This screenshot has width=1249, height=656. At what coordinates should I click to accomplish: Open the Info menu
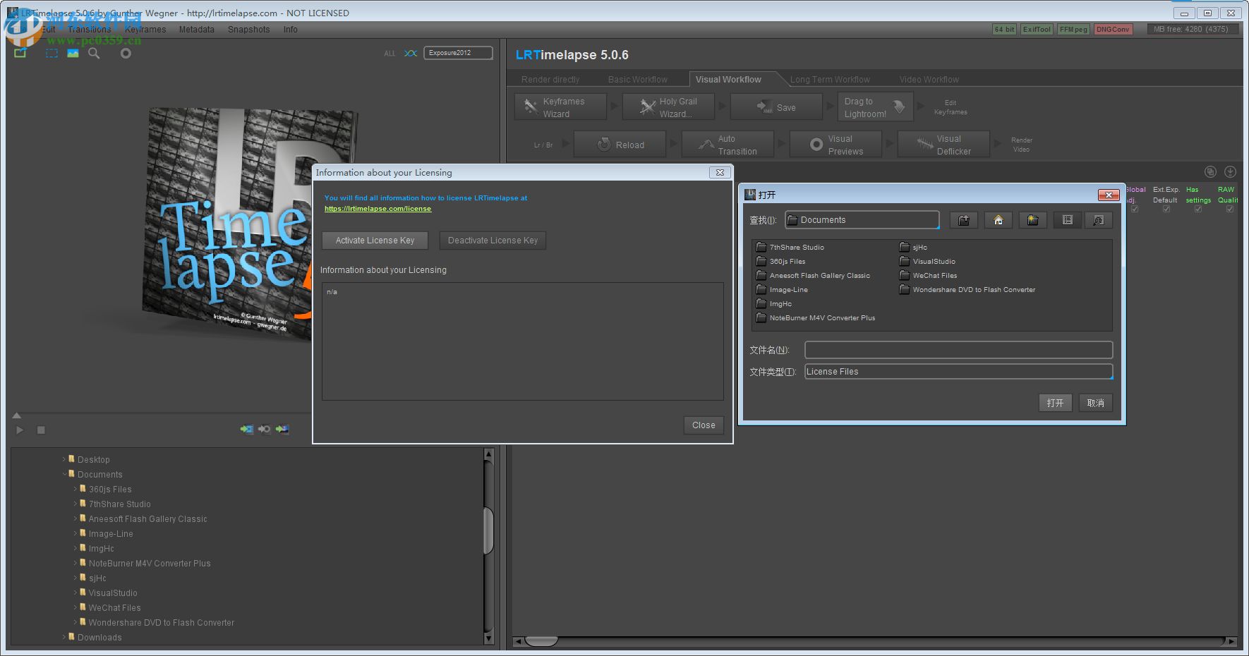(x=290, y=30)
